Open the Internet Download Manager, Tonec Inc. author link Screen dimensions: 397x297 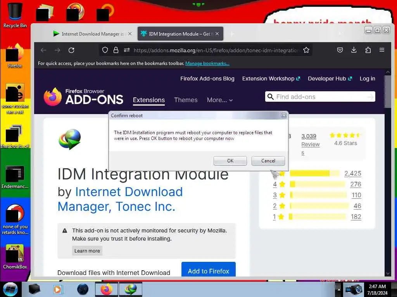coord(120,199)
